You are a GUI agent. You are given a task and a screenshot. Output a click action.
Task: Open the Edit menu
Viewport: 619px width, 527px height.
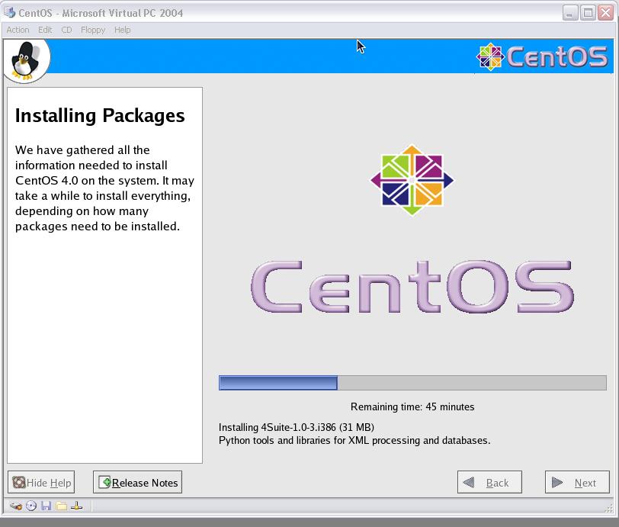tap(46, 30)
